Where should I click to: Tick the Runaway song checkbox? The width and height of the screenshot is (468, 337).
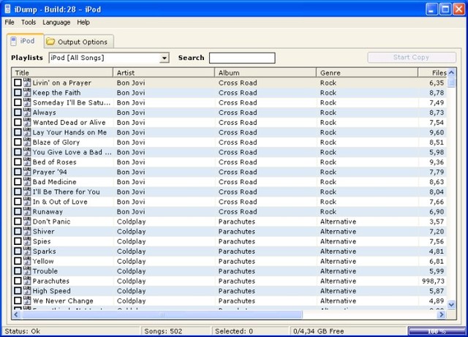coord(18,211)
